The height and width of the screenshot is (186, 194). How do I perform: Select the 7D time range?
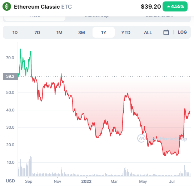37,33
